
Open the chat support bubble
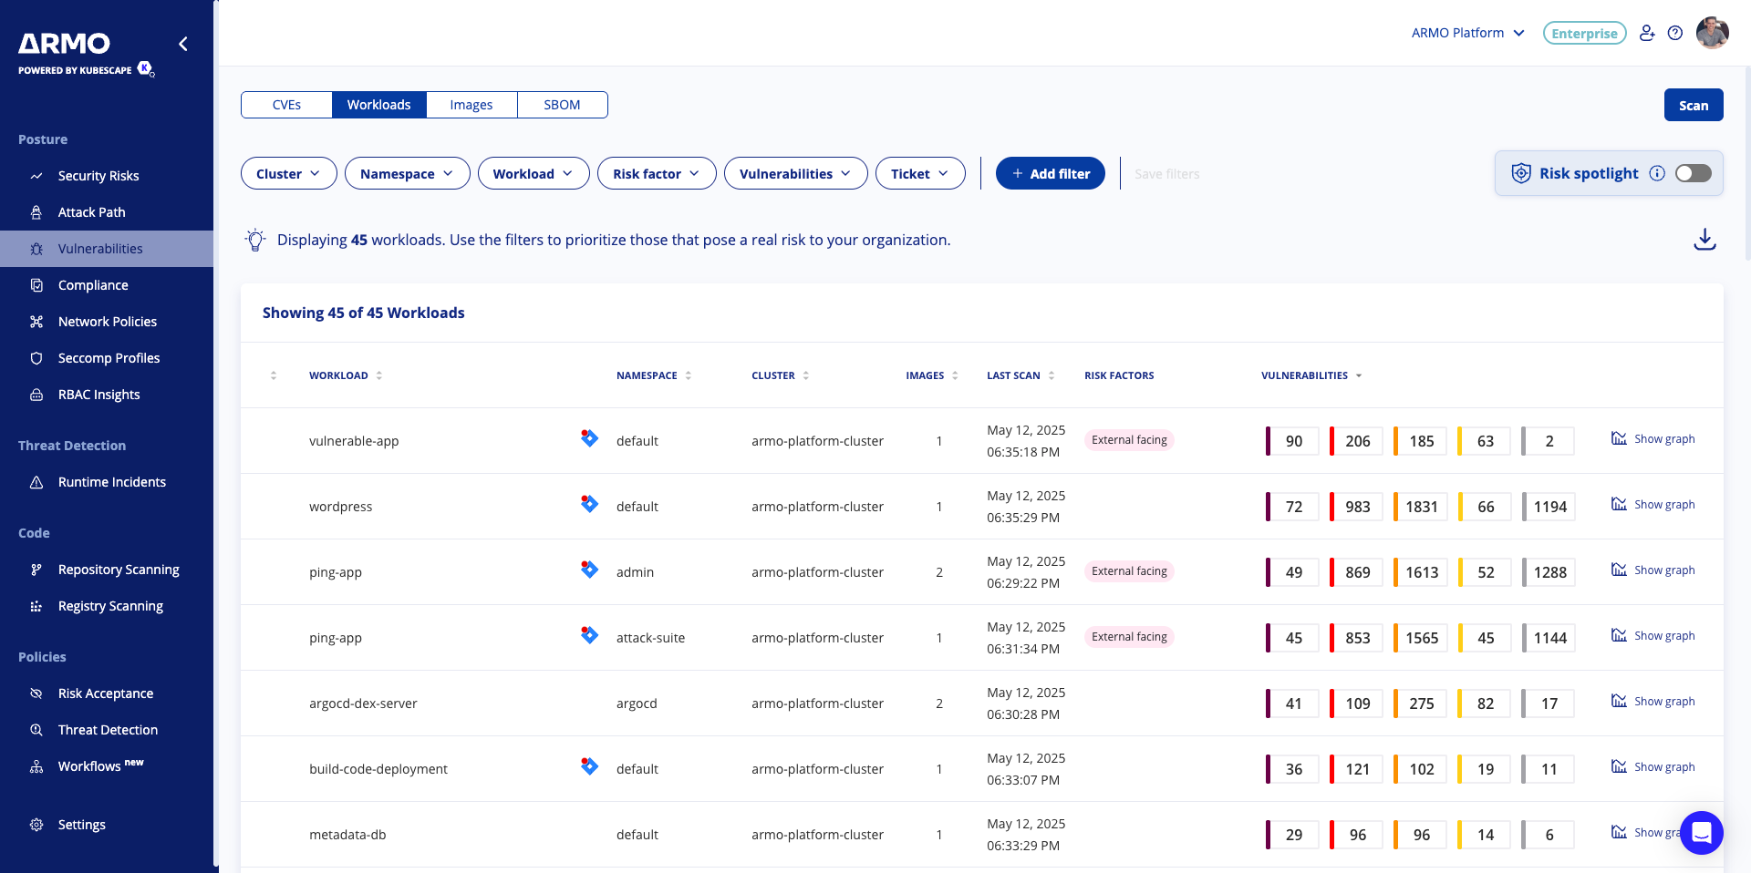tap(1702, 833)
